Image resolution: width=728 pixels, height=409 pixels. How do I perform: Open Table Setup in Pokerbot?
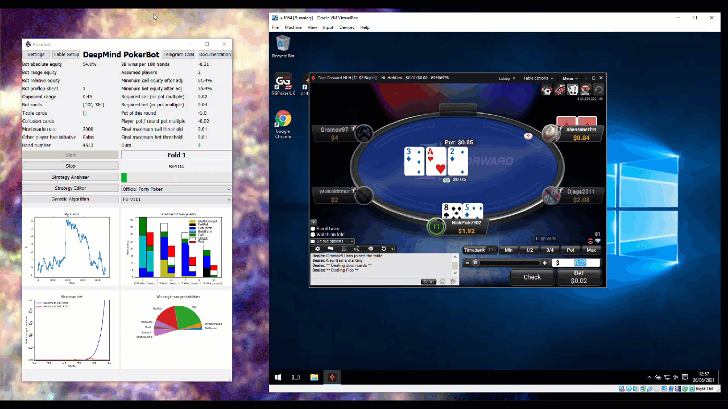[67, 55]
